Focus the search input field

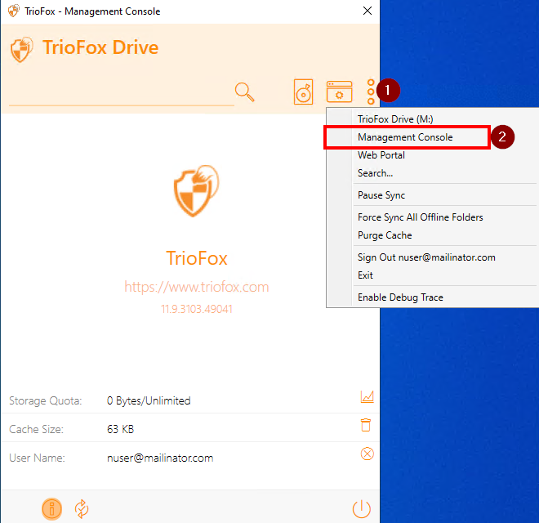point(122,95)
